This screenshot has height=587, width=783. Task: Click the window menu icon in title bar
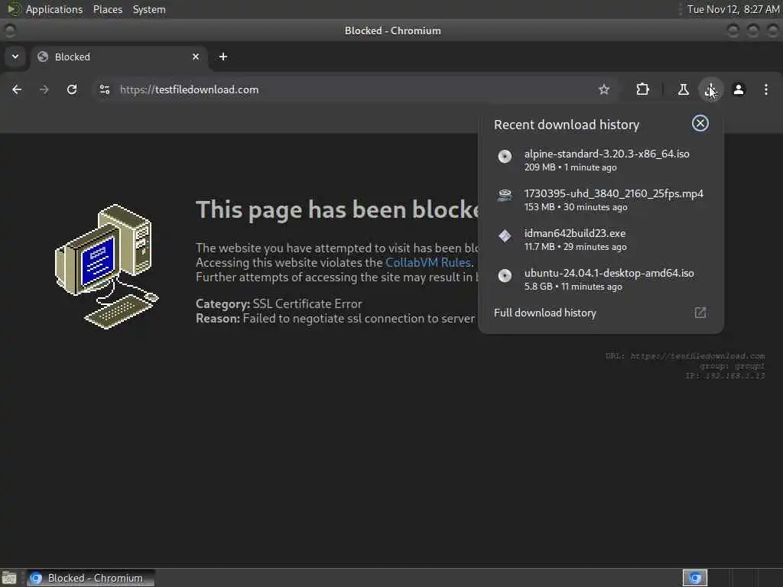click(x=9, y=31)
